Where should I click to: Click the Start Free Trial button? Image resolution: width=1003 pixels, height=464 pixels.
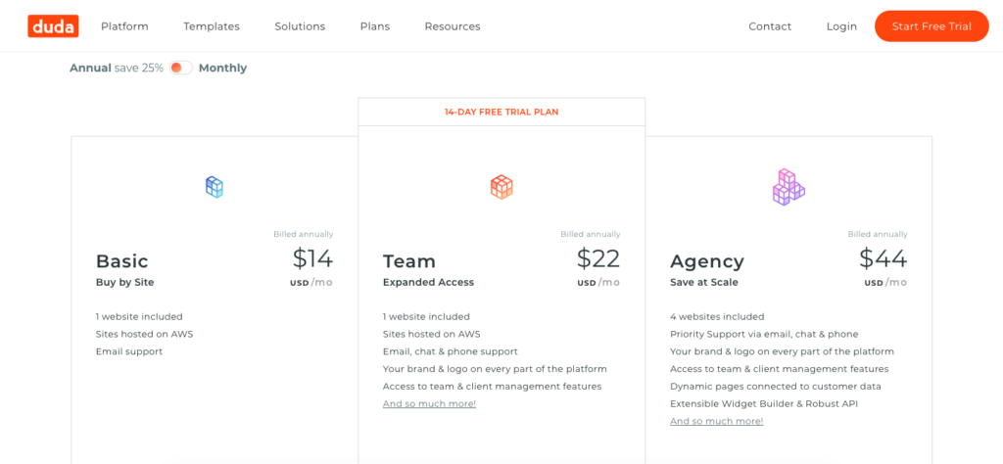932,26
